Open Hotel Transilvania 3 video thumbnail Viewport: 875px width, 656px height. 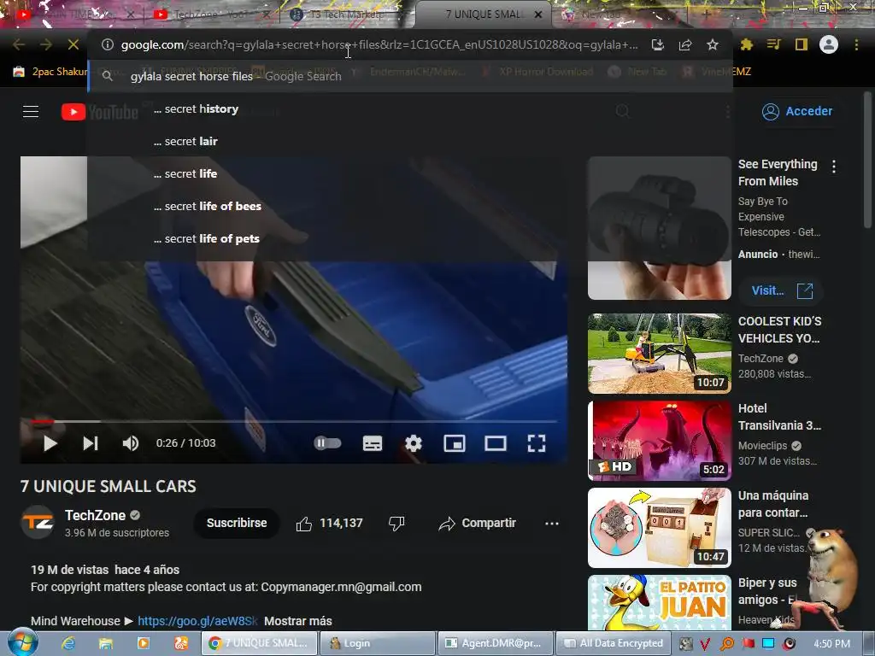click(x=659, y=441)
